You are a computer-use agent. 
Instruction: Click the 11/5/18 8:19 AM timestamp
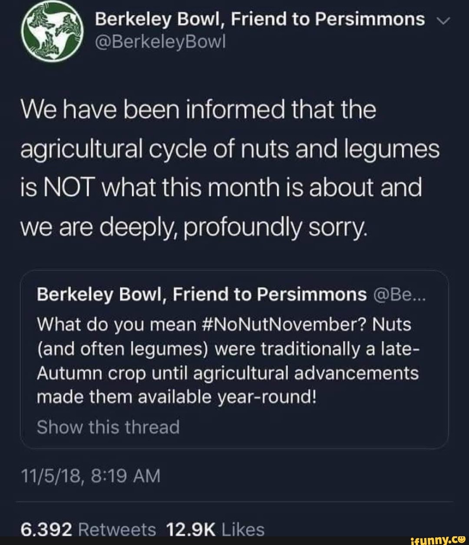point(91,476)
